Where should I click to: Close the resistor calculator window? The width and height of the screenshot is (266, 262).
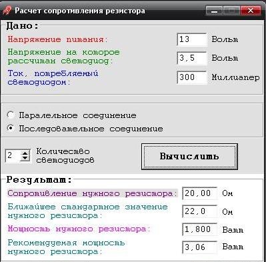pos(251,11)
